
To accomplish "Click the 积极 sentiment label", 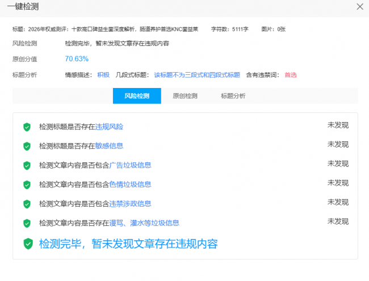I will coord(103,75).
